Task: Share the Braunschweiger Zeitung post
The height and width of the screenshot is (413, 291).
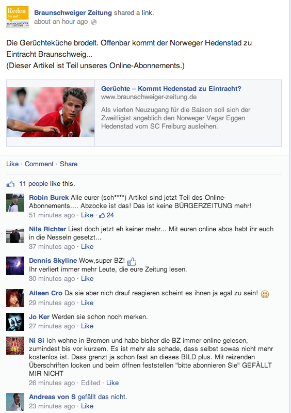Action: tap(69, 164)
